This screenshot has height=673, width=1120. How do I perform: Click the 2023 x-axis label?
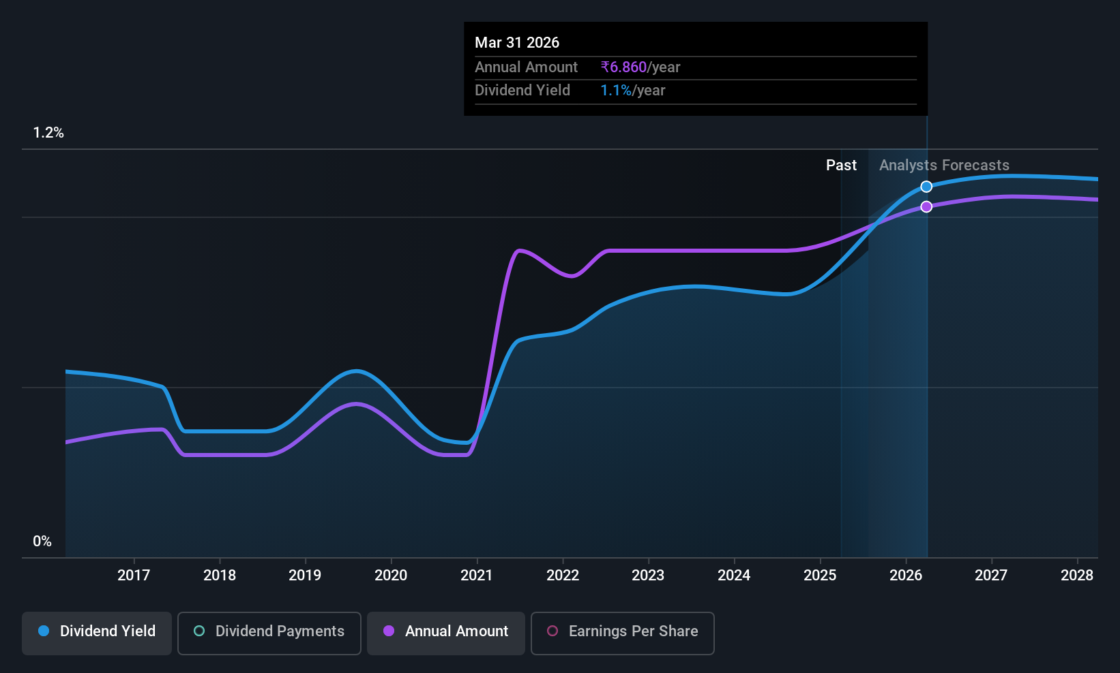648,576
